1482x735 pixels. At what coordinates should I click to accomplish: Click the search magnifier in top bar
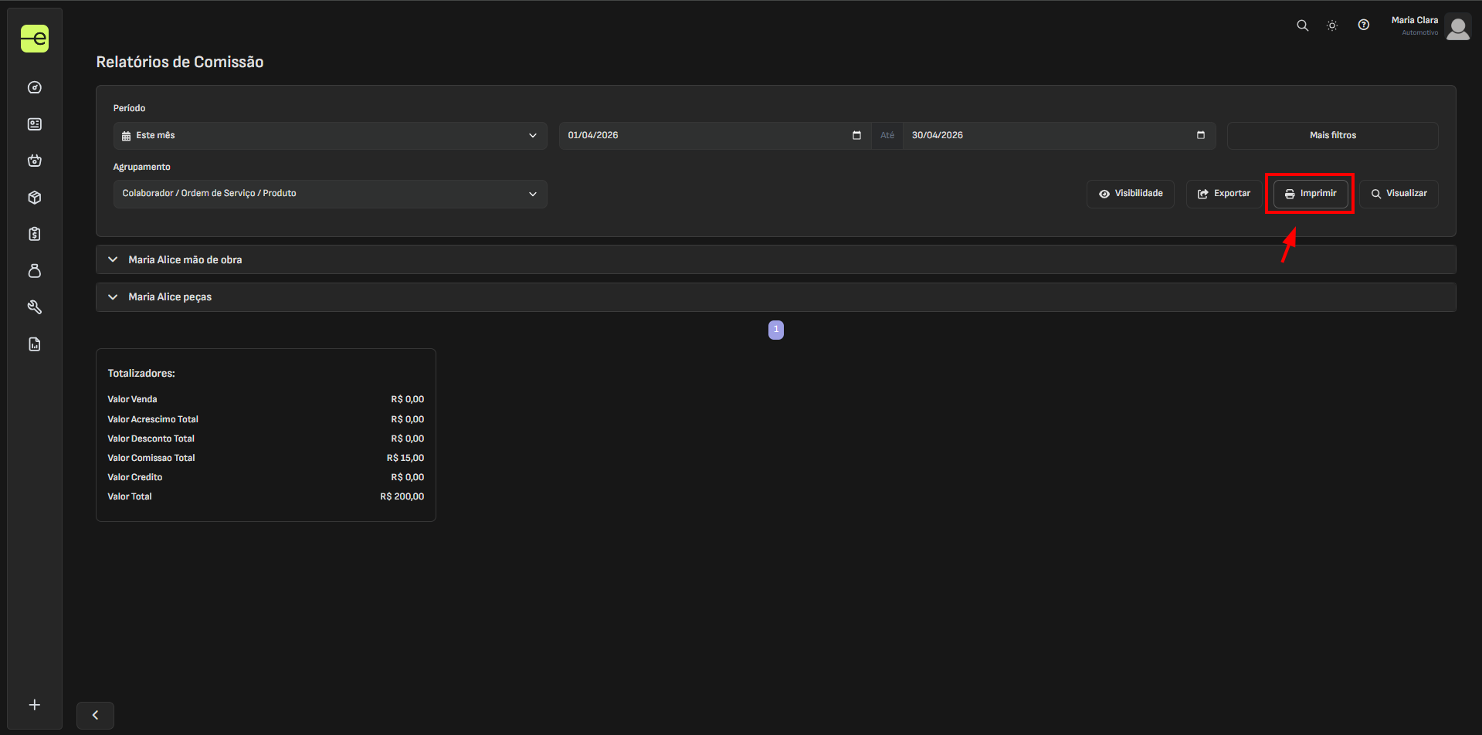click(1302, 25)
